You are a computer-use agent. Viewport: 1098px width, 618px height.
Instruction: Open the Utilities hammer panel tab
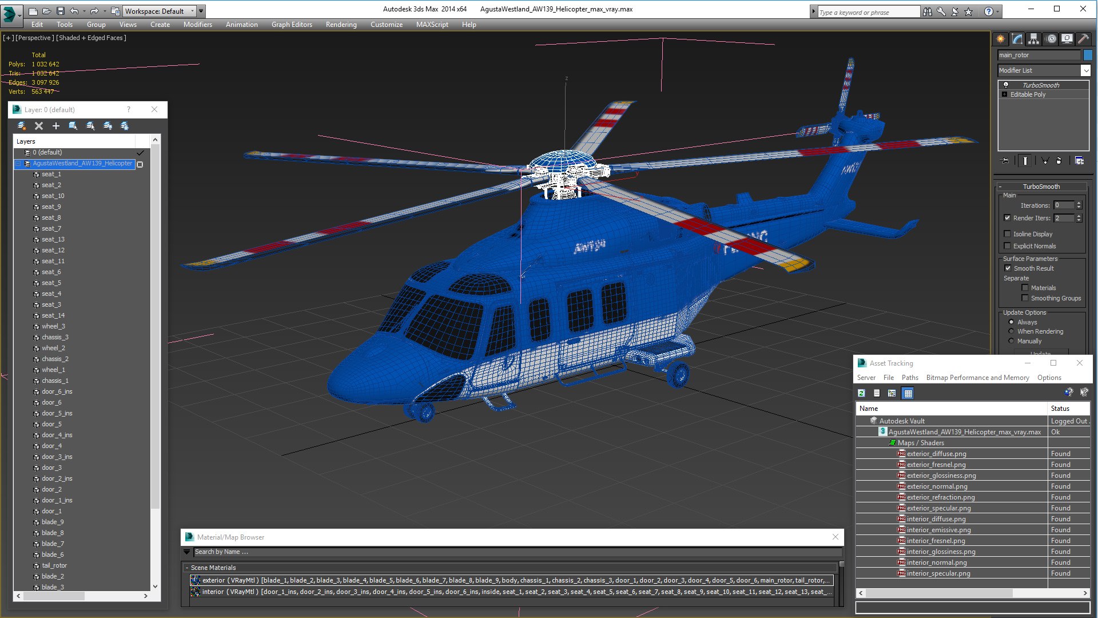[x=1083, y=39]
